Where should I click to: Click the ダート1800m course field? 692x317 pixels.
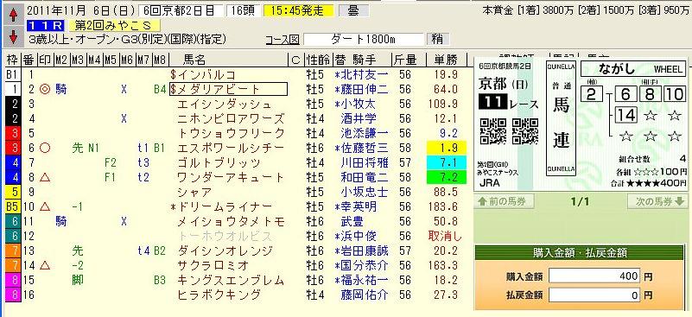pyautogui.click(x=364, y=39)
